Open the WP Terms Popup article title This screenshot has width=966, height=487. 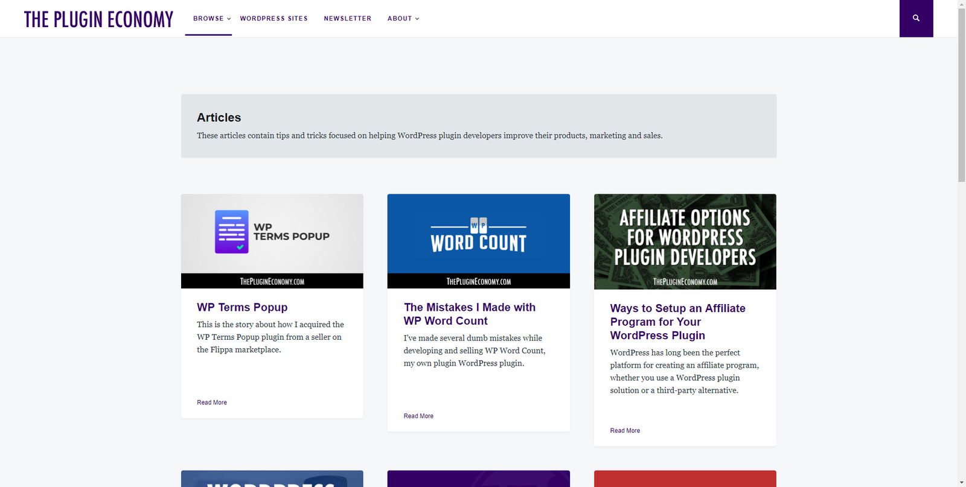[x=242, y=307]
